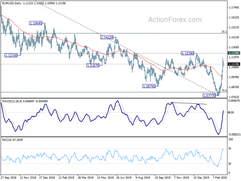
Task: Select MACD lower scale value -0.008221
Action: (x=234, y=134)
